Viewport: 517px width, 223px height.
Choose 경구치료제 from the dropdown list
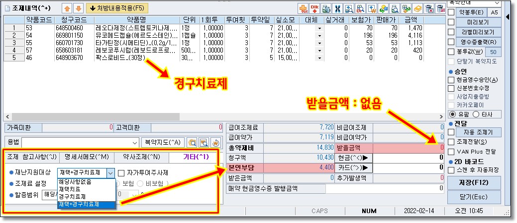[x=72, y=196]
